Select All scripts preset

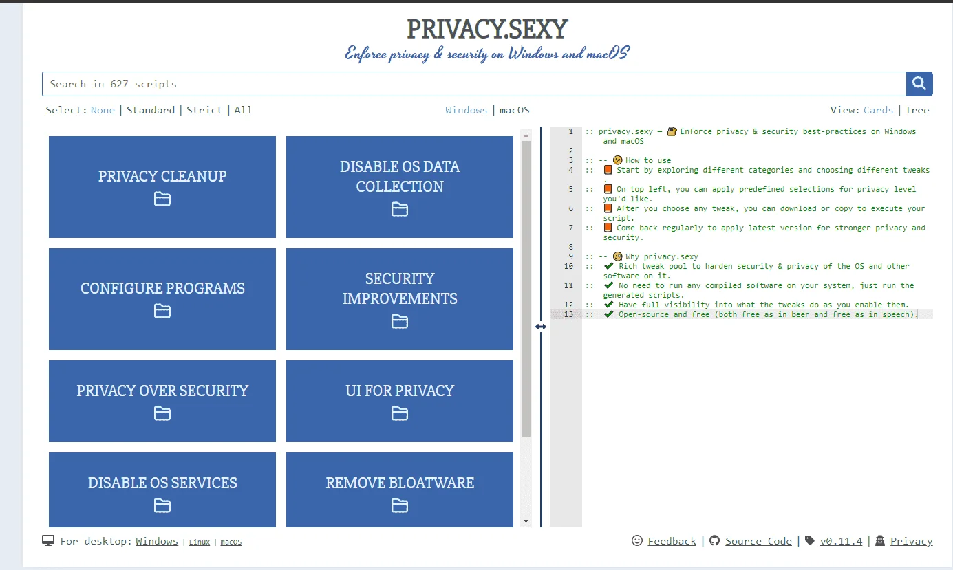click(243, 110)
